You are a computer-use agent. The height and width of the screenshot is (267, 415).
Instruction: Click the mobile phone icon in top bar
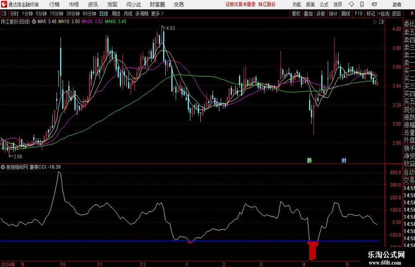coord(362,4)
